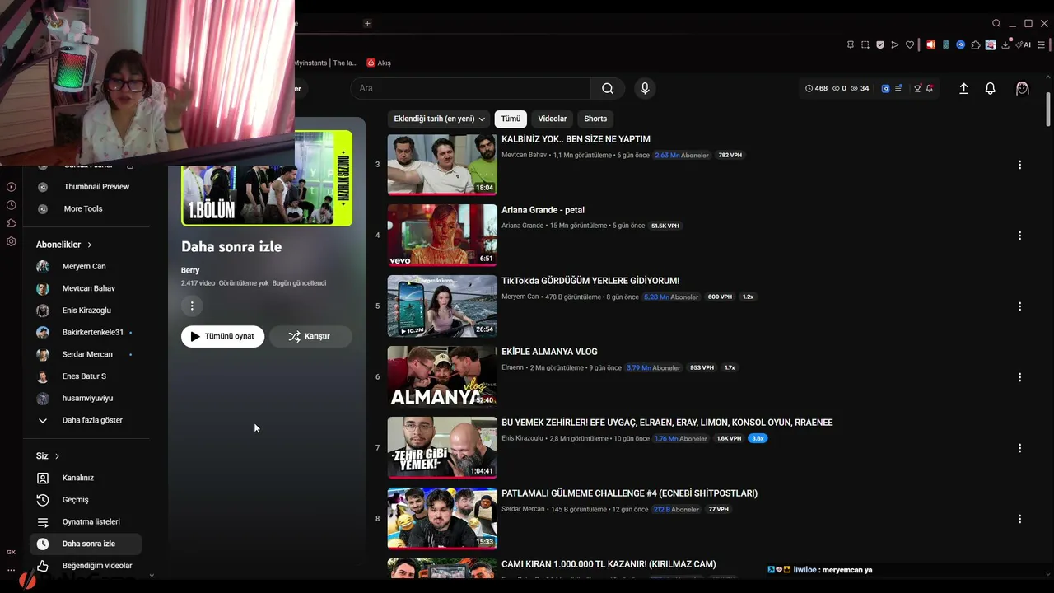Open the AI assistant button in toolbar
Viewport: 1054px width, 593px height.
pos(1024,44)
